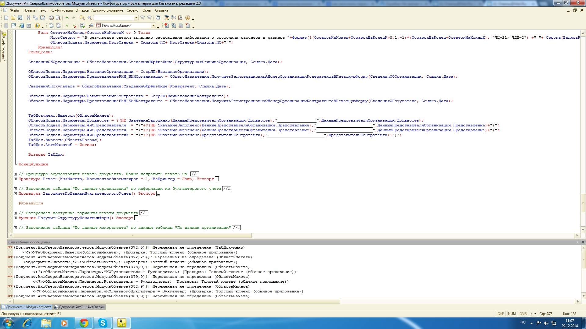The height and width of the screenshot is (329, 586).
Task: Click the magnifier Find icon
Action: [89, 18]
